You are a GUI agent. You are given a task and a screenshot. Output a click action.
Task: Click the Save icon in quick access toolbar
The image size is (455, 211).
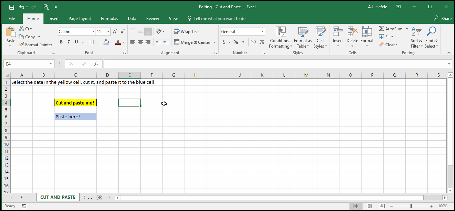point(12,7)
